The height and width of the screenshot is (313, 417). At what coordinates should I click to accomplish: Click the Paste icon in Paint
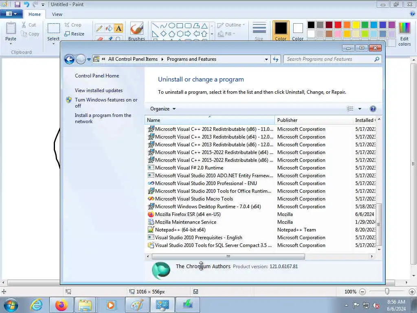tap(11, 29)
